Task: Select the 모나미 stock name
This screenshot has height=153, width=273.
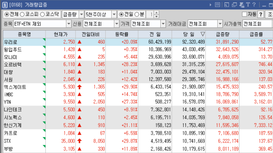Action: coord(10,57)
